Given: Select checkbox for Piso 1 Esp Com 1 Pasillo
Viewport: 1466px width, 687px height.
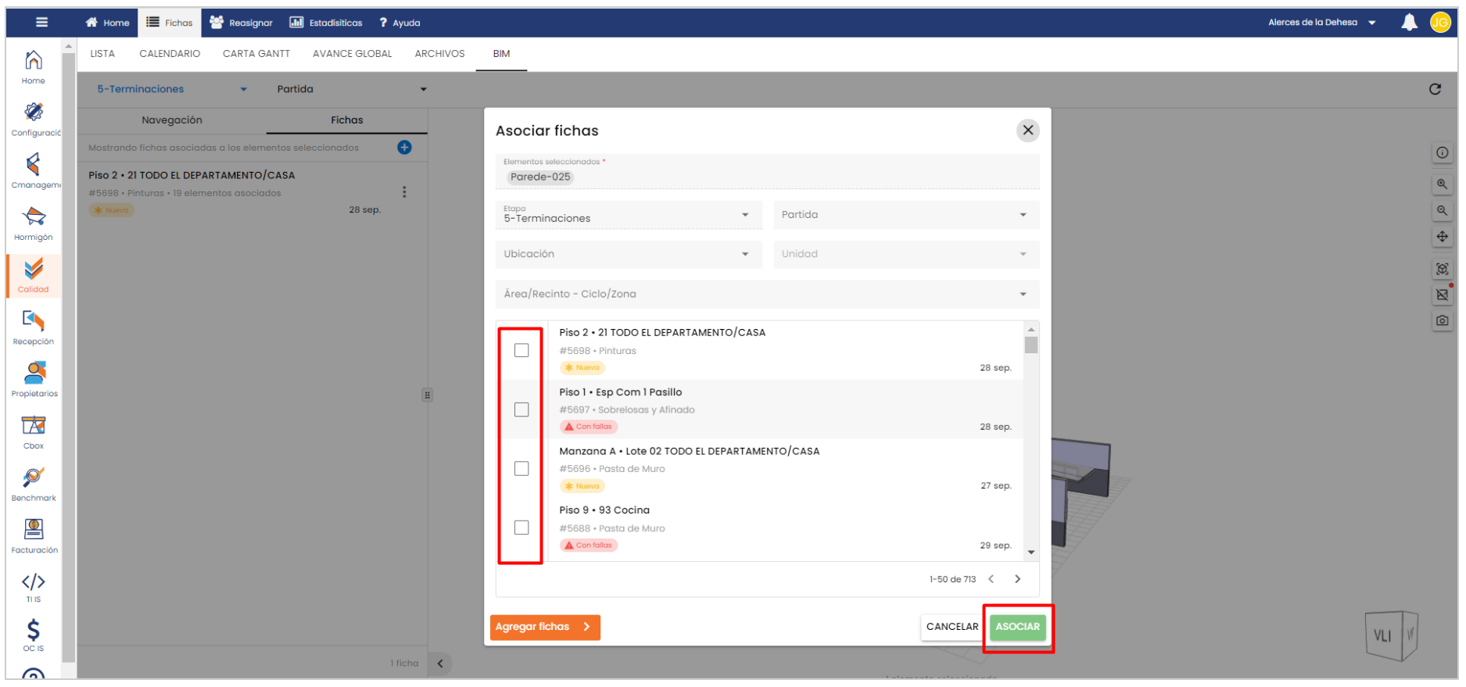Looking at the screenshot, I should tap(522, 410).
